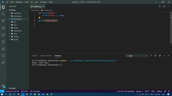Open the Explorer view in activity bar
This screenshot has height=96, width=172.
pos(3,7)
